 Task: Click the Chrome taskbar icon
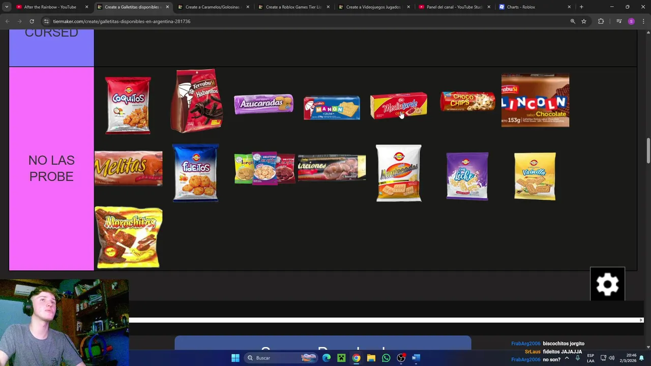click(356, 358)
